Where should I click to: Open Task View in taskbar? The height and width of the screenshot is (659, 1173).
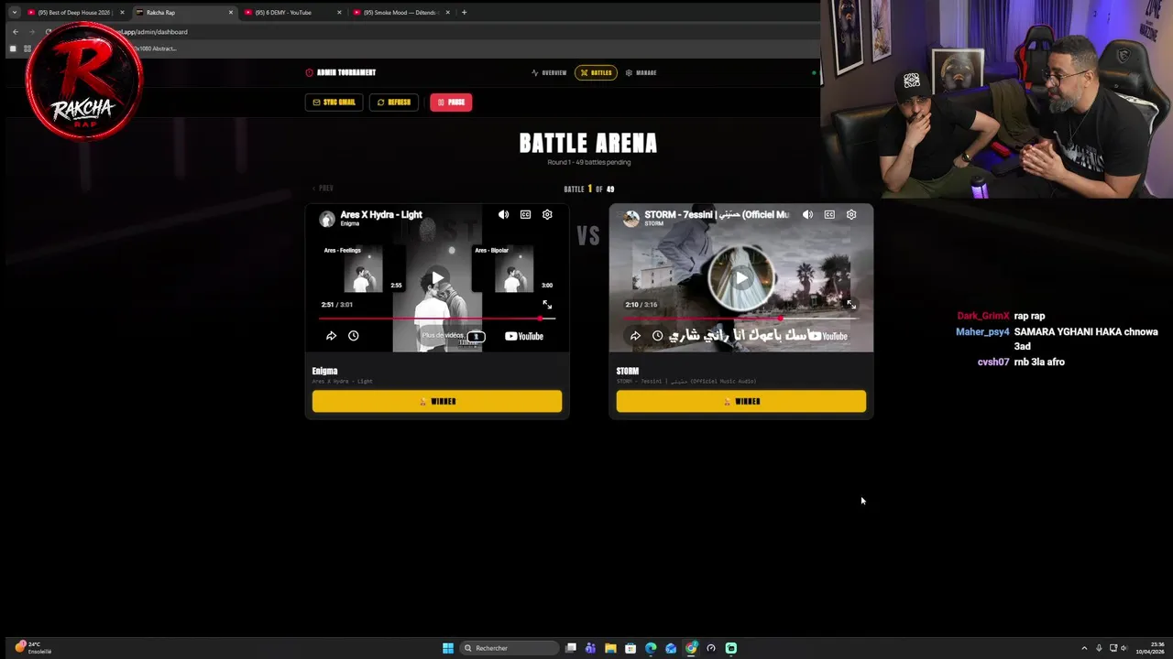coord(571,648)
